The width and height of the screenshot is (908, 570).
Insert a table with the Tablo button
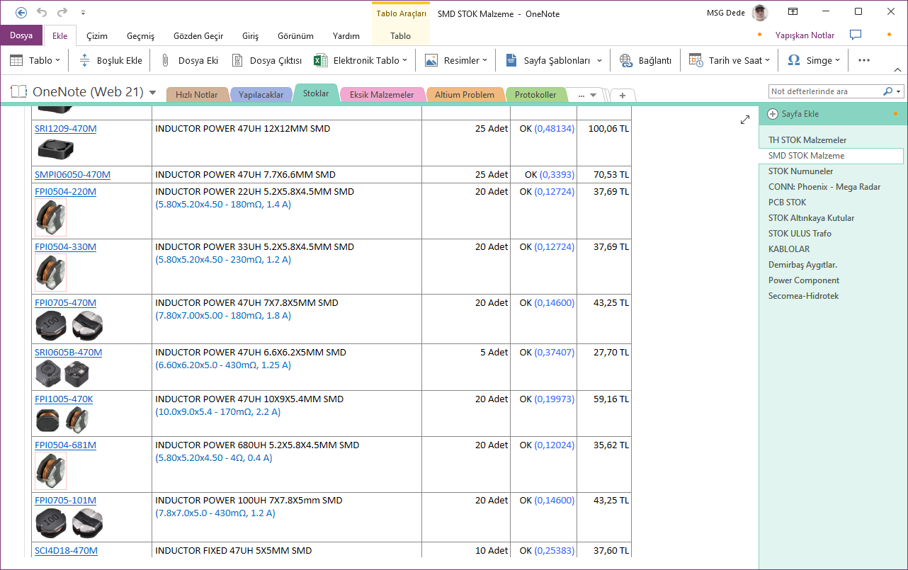tap(35, 60)
